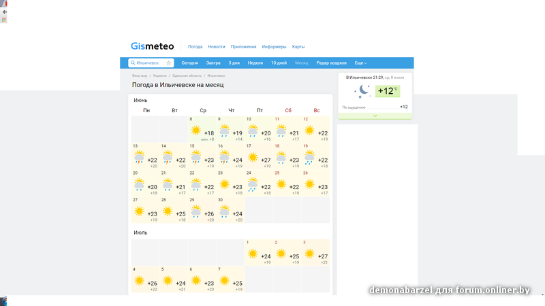This screenshot has width=545, height=306.
Task: Open the Карты link
Action: coord(298,46)
